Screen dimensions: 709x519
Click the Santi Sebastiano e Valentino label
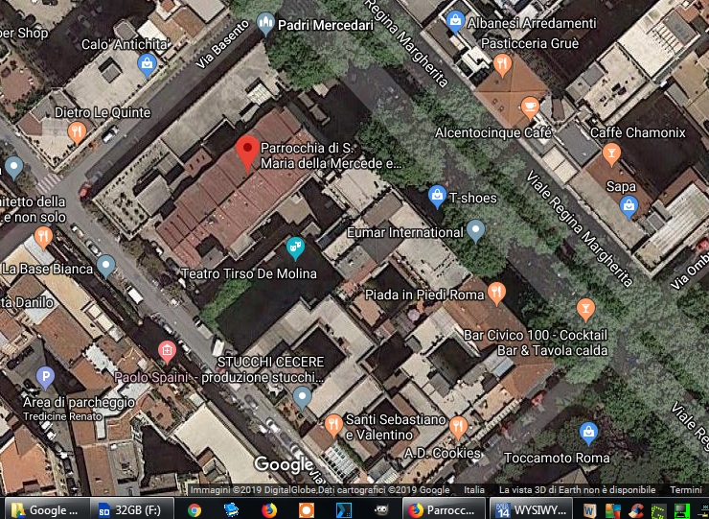[396, 427]
